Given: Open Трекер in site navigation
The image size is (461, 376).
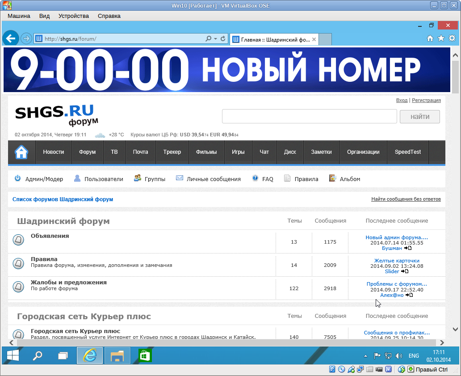Looking at the screenshot, I should (172, 152).
